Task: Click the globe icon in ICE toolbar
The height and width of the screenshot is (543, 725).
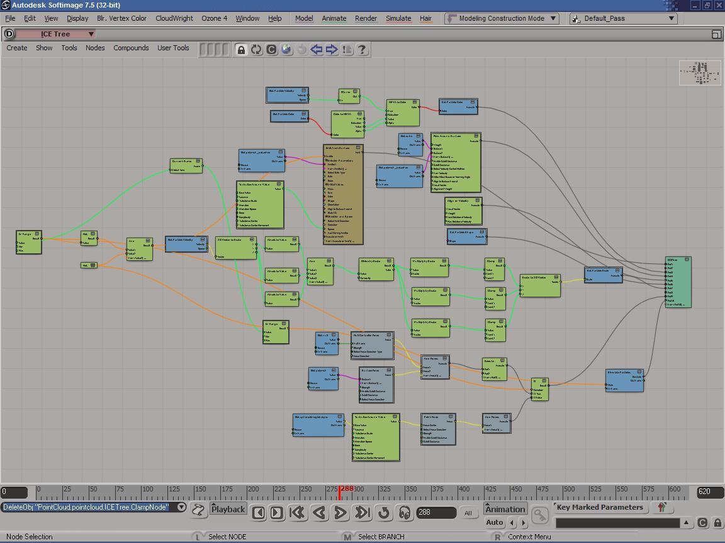Action: pos(286,50)
